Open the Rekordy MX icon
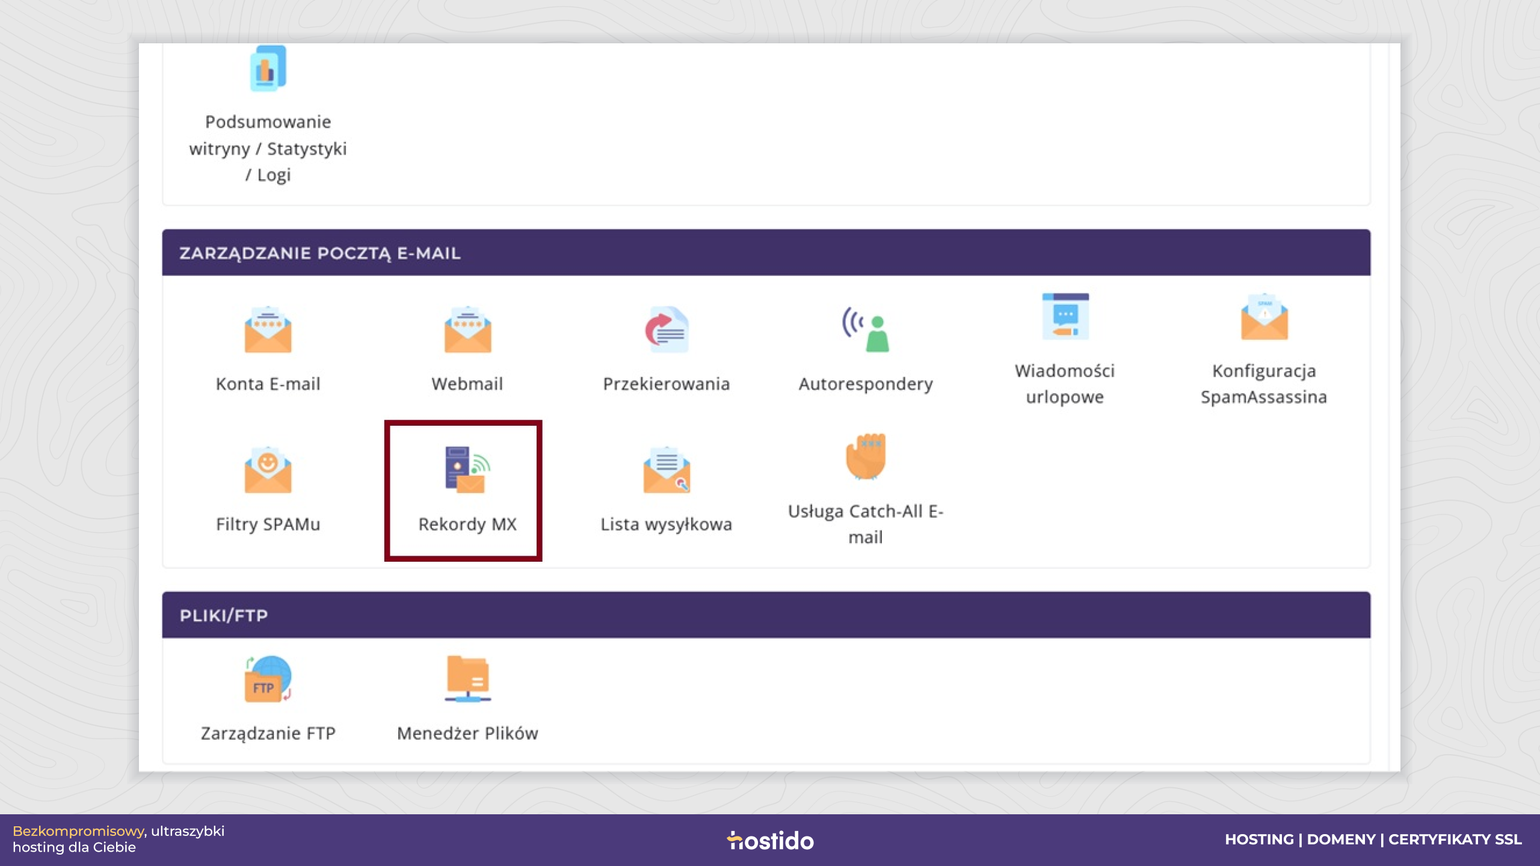Image resolution: width=1540 pixels, height=866 pixels. (467, 470)
